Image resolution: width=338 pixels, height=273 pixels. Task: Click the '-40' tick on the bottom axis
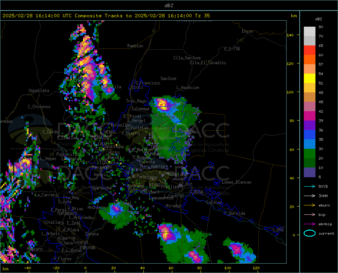point(27,268)
